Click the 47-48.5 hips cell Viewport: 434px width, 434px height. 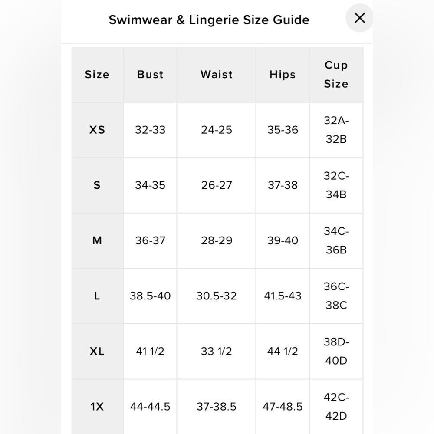[283, 407]
